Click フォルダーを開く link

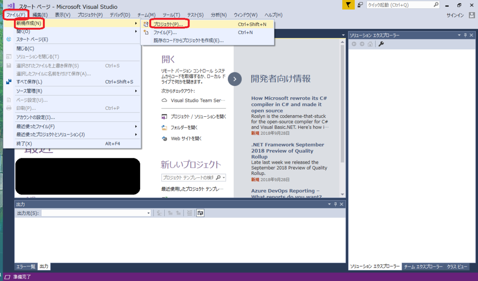pyautogui.click(x=184, y=127)
